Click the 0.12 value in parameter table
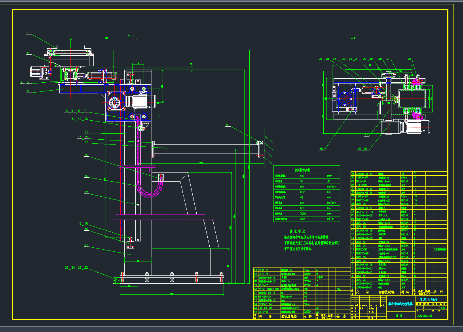This screenshot has width=463, height=332. (x=303, y=192)
